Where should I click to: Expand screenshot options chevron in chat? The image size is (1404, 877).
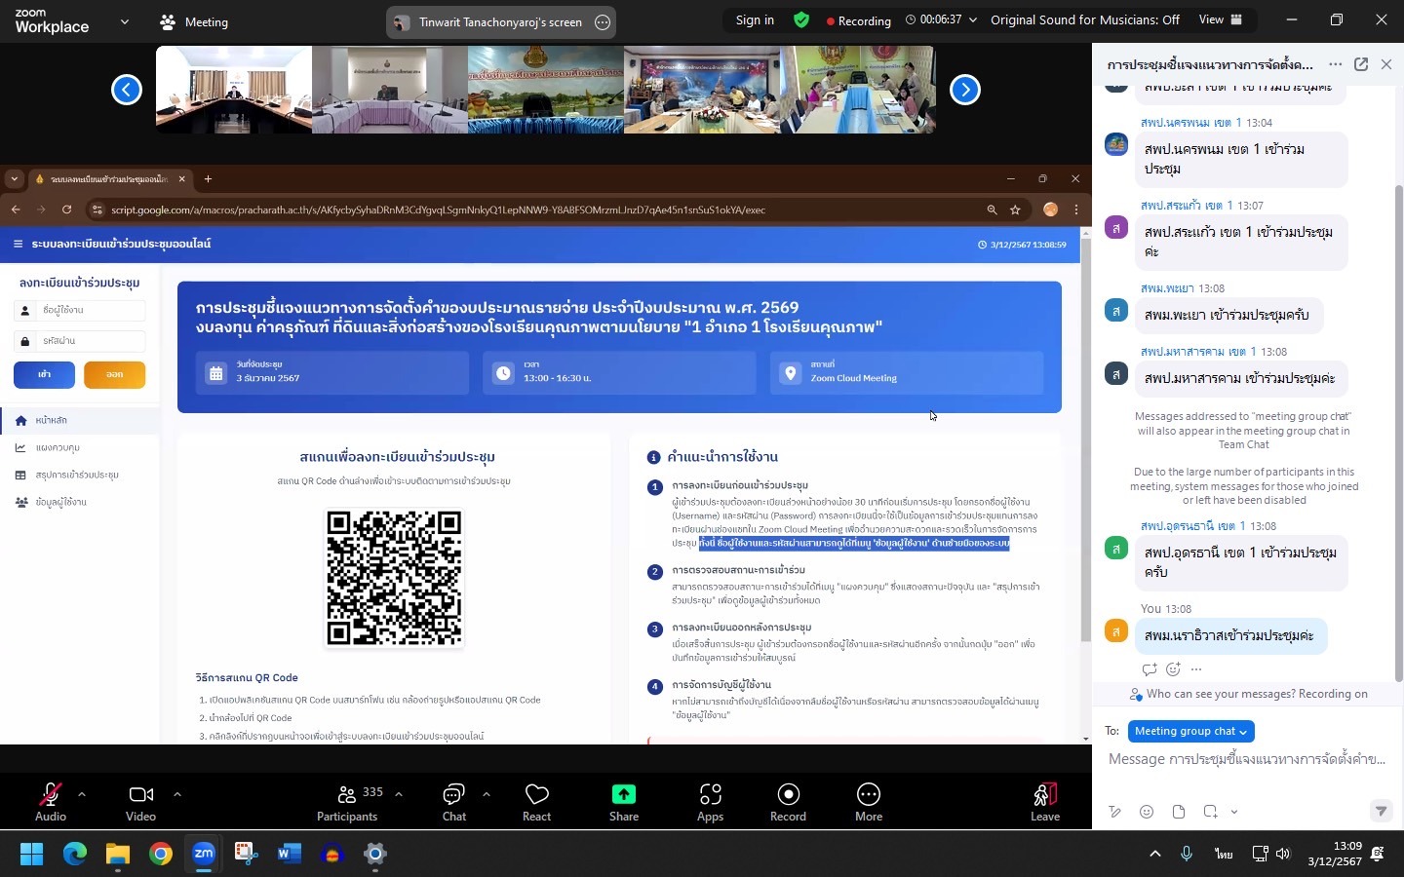click(1234, 812)
